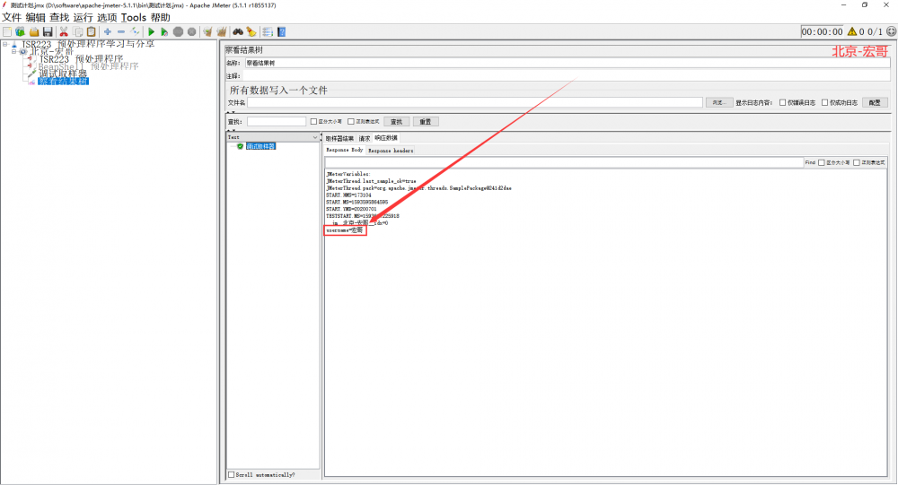Open the Function Helper dialog icon
This screenshot has width=898, height=485.
point(268,32)
